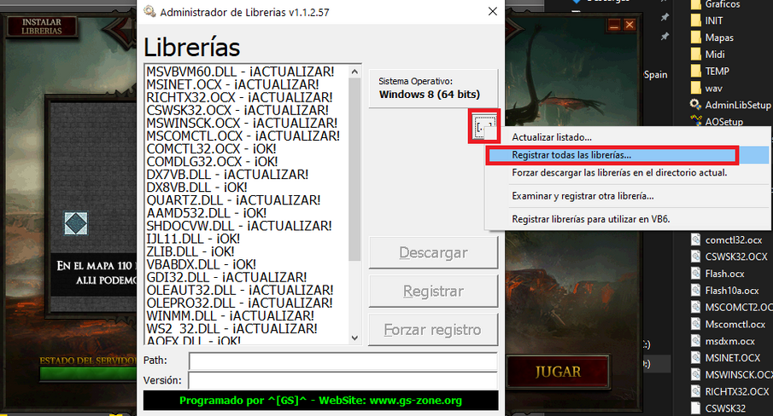Open the options menu button beside the libraries list

tap(484, 127)
